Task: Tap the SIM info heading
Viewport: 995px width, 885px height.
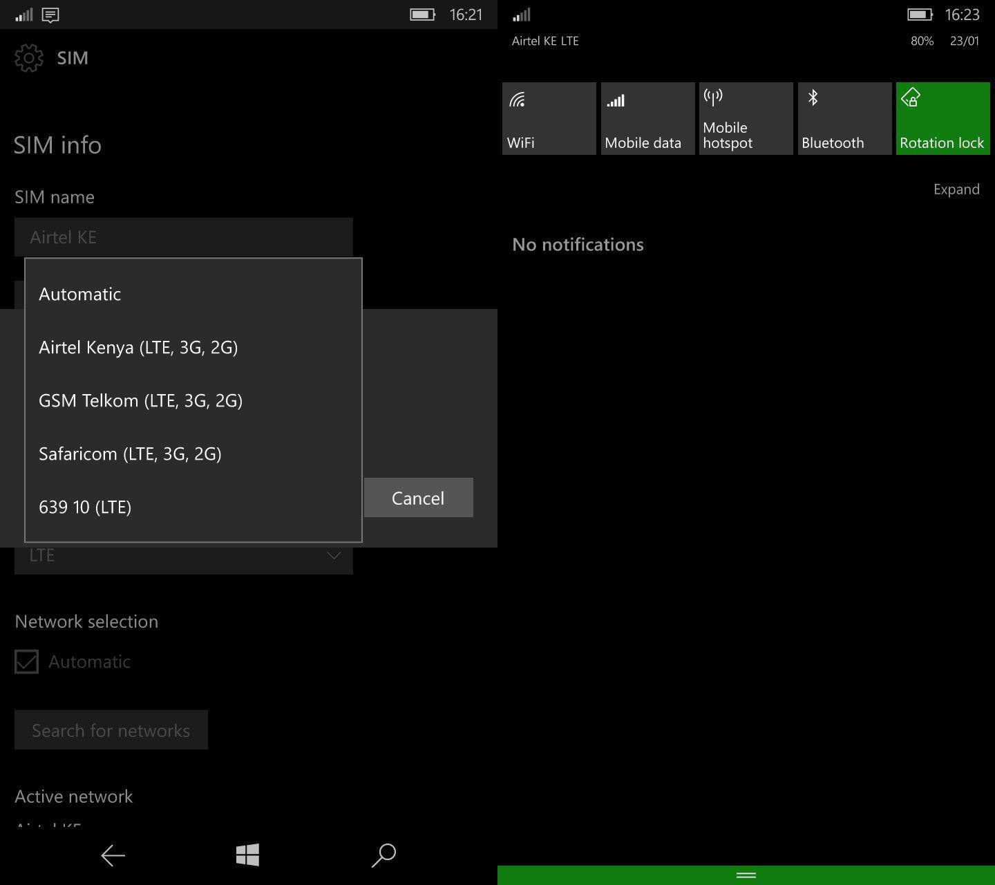Action: [57, 145]
